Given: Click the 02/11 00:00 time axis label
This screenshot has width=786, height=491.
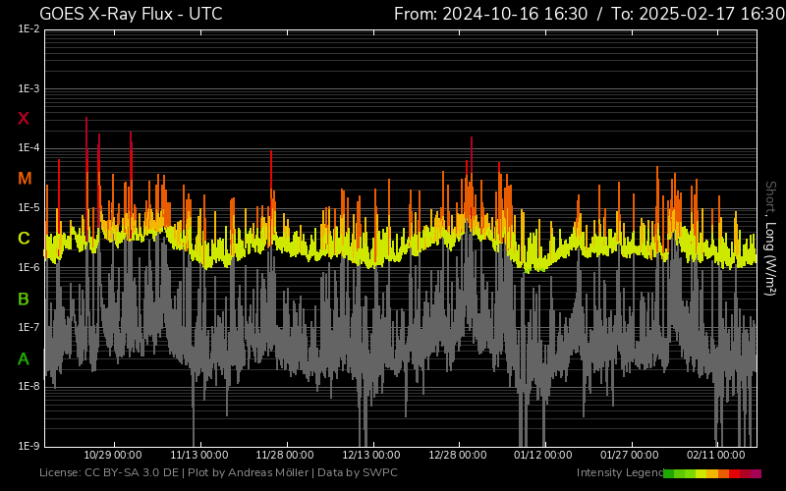Looking at the screenshot, I should click(x=716, y=456).
